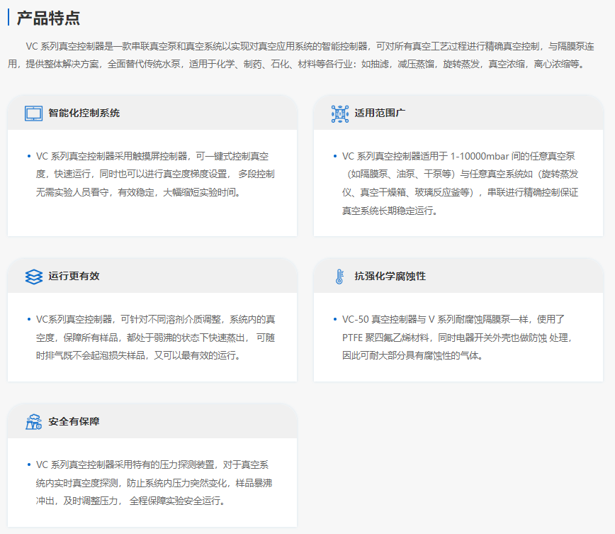Select the 安全有保障 card heading

pos(74,422)
